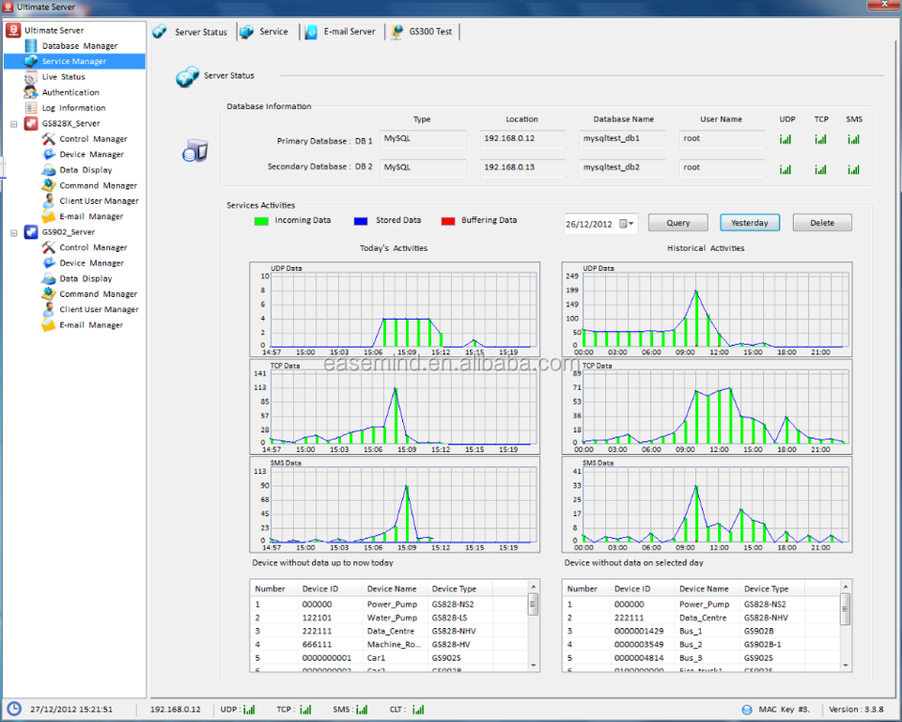This screenshot has width=902, height=722.
Task: Click the Live Status icon
Action: click(31, 77)
